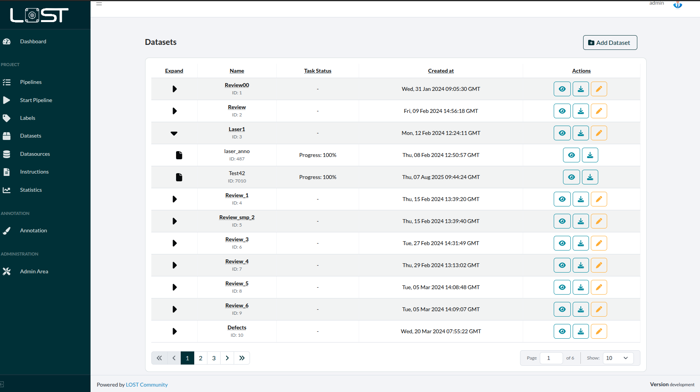Show details of Review_5 via eye icon
This screenshot has height=392, width=700.
562,287
